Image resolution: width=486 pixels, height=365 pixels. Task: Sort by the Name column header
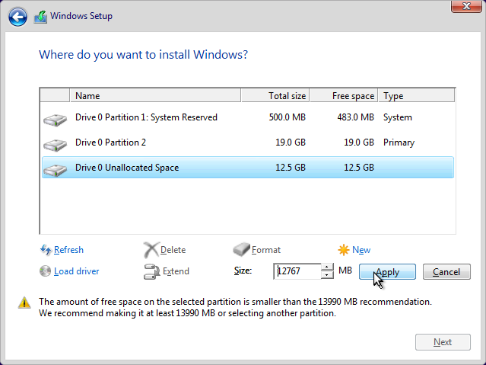coord(155,96)
